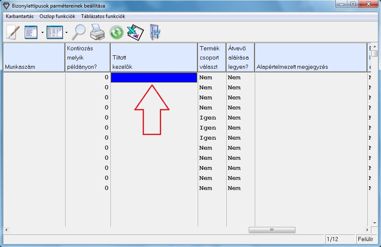Open the Oszlop funkciók menu
This screenshot has width=381, height=247.
[x=57, y=16]
